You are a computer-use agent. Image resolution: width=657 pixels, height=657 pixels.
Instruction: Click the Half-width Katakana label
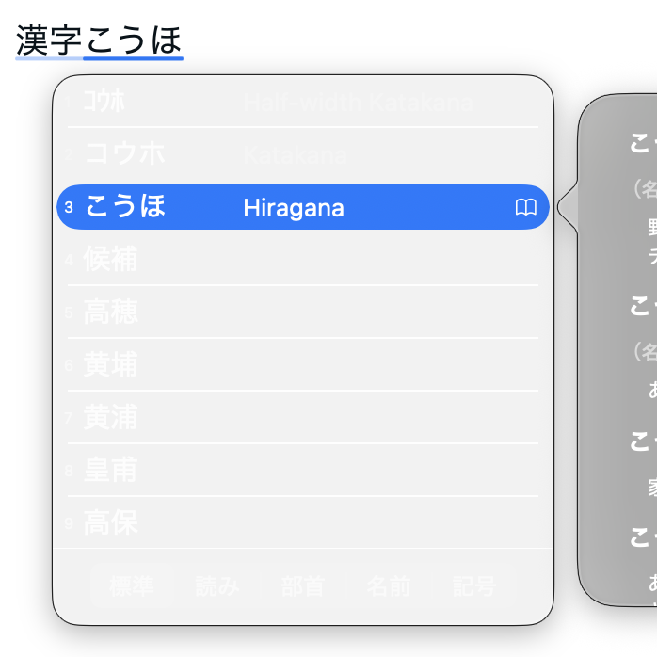pos(358,102)
